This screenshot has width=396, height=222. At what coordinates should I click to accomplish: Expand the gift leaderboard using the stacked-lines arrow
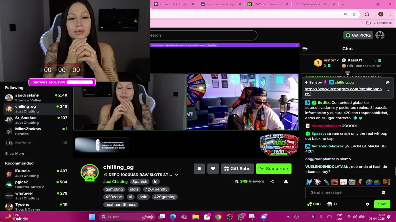[x=347, y=73]
